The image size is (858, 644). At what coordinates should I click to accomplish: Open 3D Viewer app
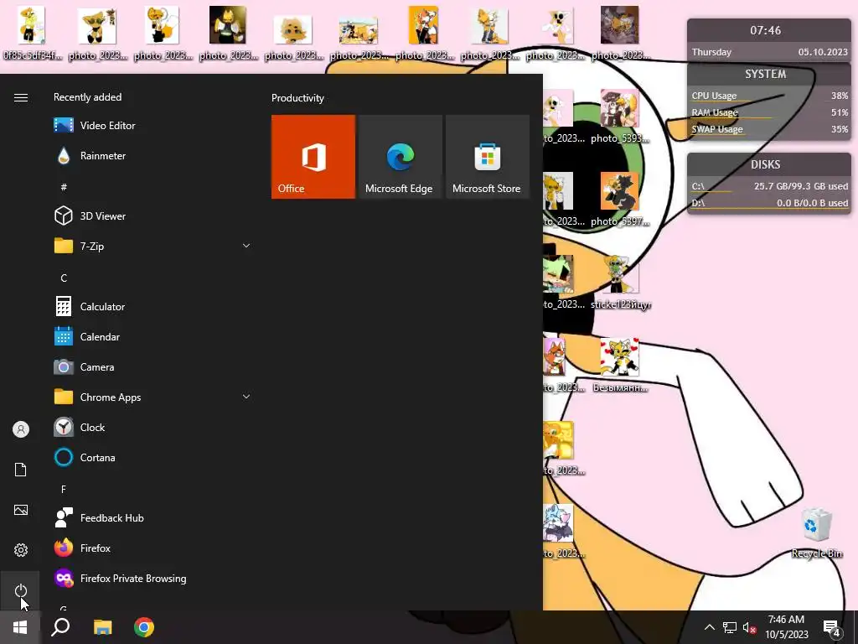153,216
